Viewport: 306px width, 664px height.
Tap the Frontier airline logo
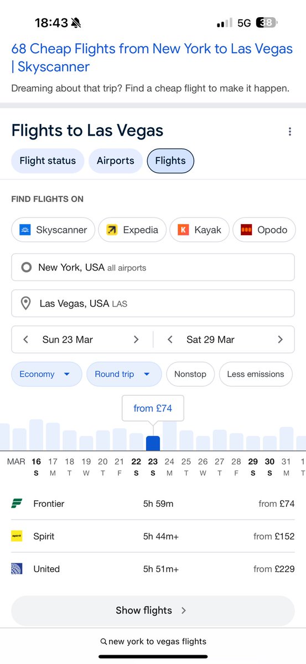pos(17,504)
